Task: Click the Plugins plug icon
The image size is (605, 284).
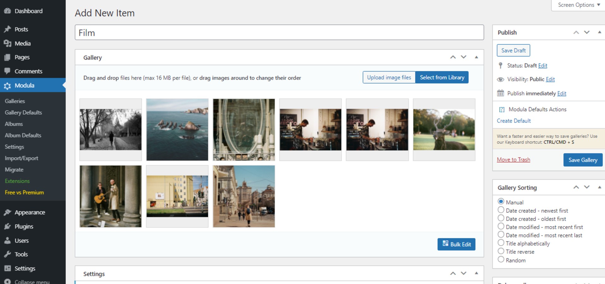Action: pyautogui.click(x=8, y=227)
